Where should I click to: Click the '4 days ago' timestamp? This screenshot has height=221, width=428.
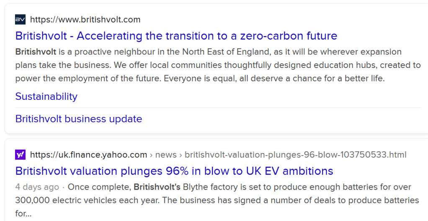click(37, 187)
